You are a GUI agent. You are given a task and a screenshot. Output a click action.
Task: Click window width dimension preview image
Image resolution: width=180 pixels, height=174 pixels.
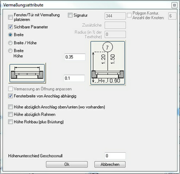[x=27, y=73]
